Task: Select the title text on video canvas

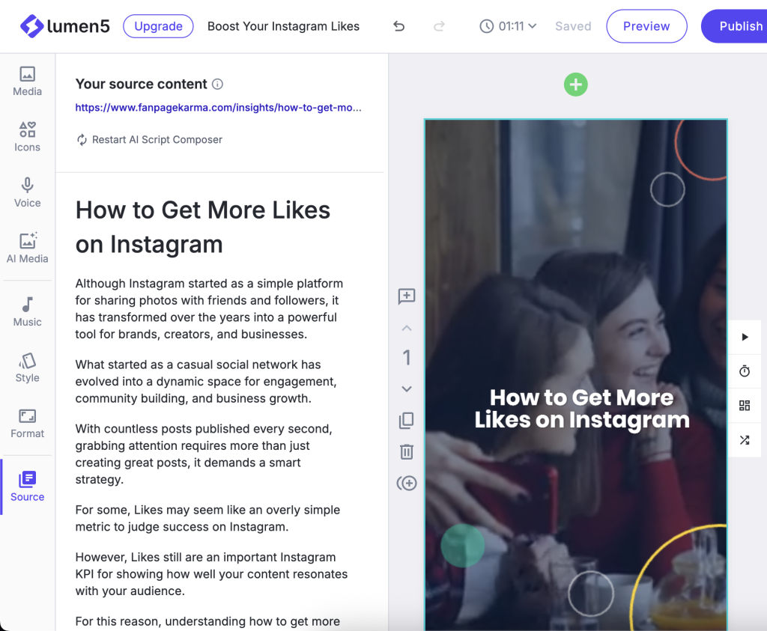Action: click(x=582, y=409)
